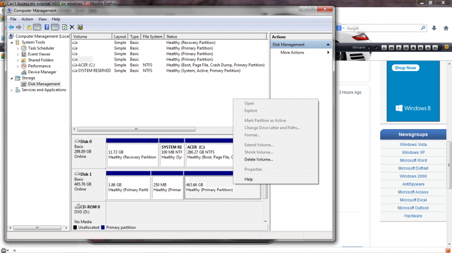Viewport: 452px width, 253px height.
Task: Choose Properties from the context menu
Action: (253, 170)
